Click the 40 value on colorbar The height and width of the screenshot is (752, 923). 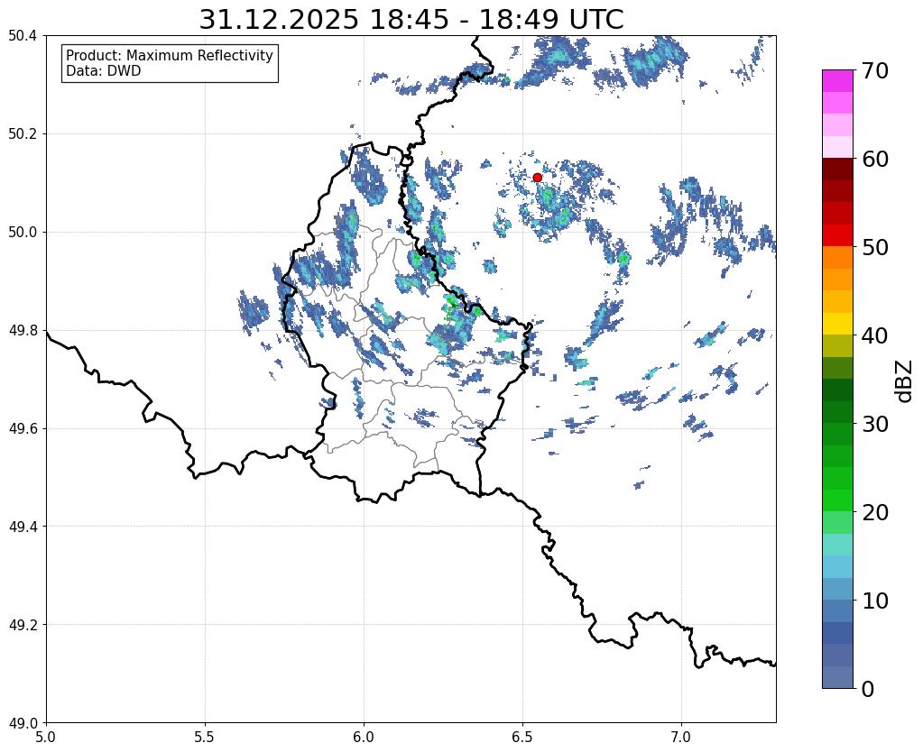coord(874,335)
